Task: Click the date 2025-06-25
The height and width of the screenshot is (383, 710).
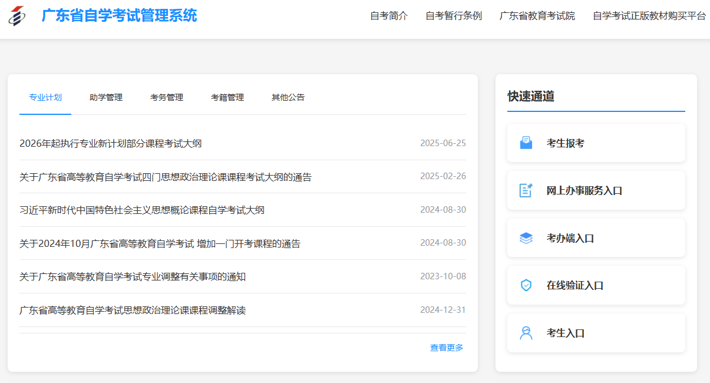Action: click(x=443, y=143)
